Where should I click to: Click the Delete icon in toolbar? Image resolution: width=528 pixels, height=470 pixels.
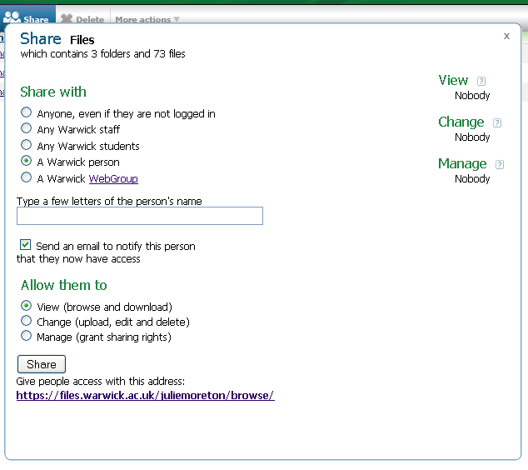point(67,19)
